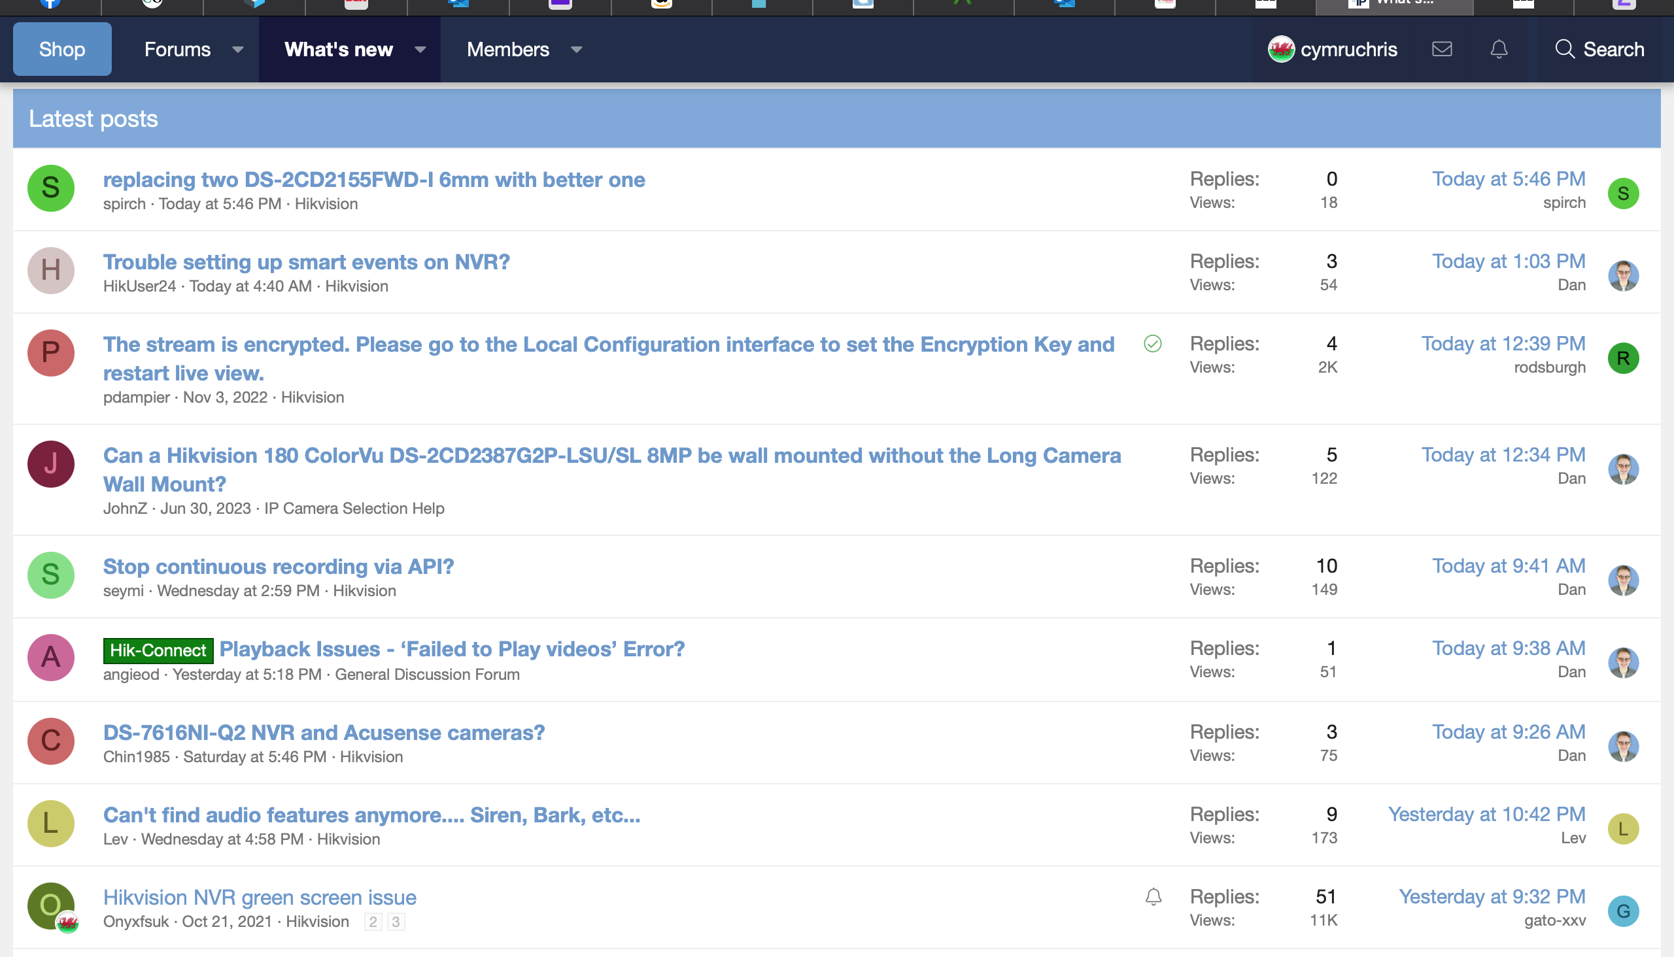
Task: Open Chin1985 username under thread title
Action: [x=136, y=756]
